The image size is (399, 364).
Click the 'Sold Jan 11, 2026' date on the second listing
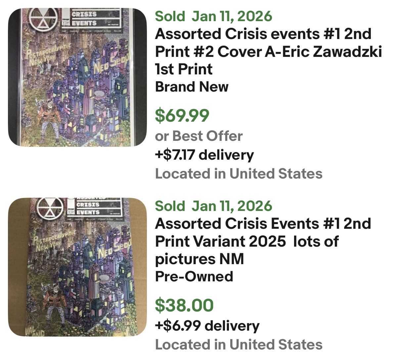213,206
